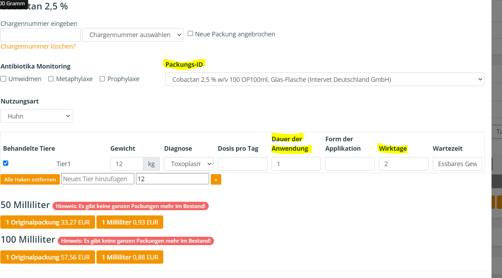
Task: Click the Dauer der Anwendung header
Action: (x=290, y=143)
